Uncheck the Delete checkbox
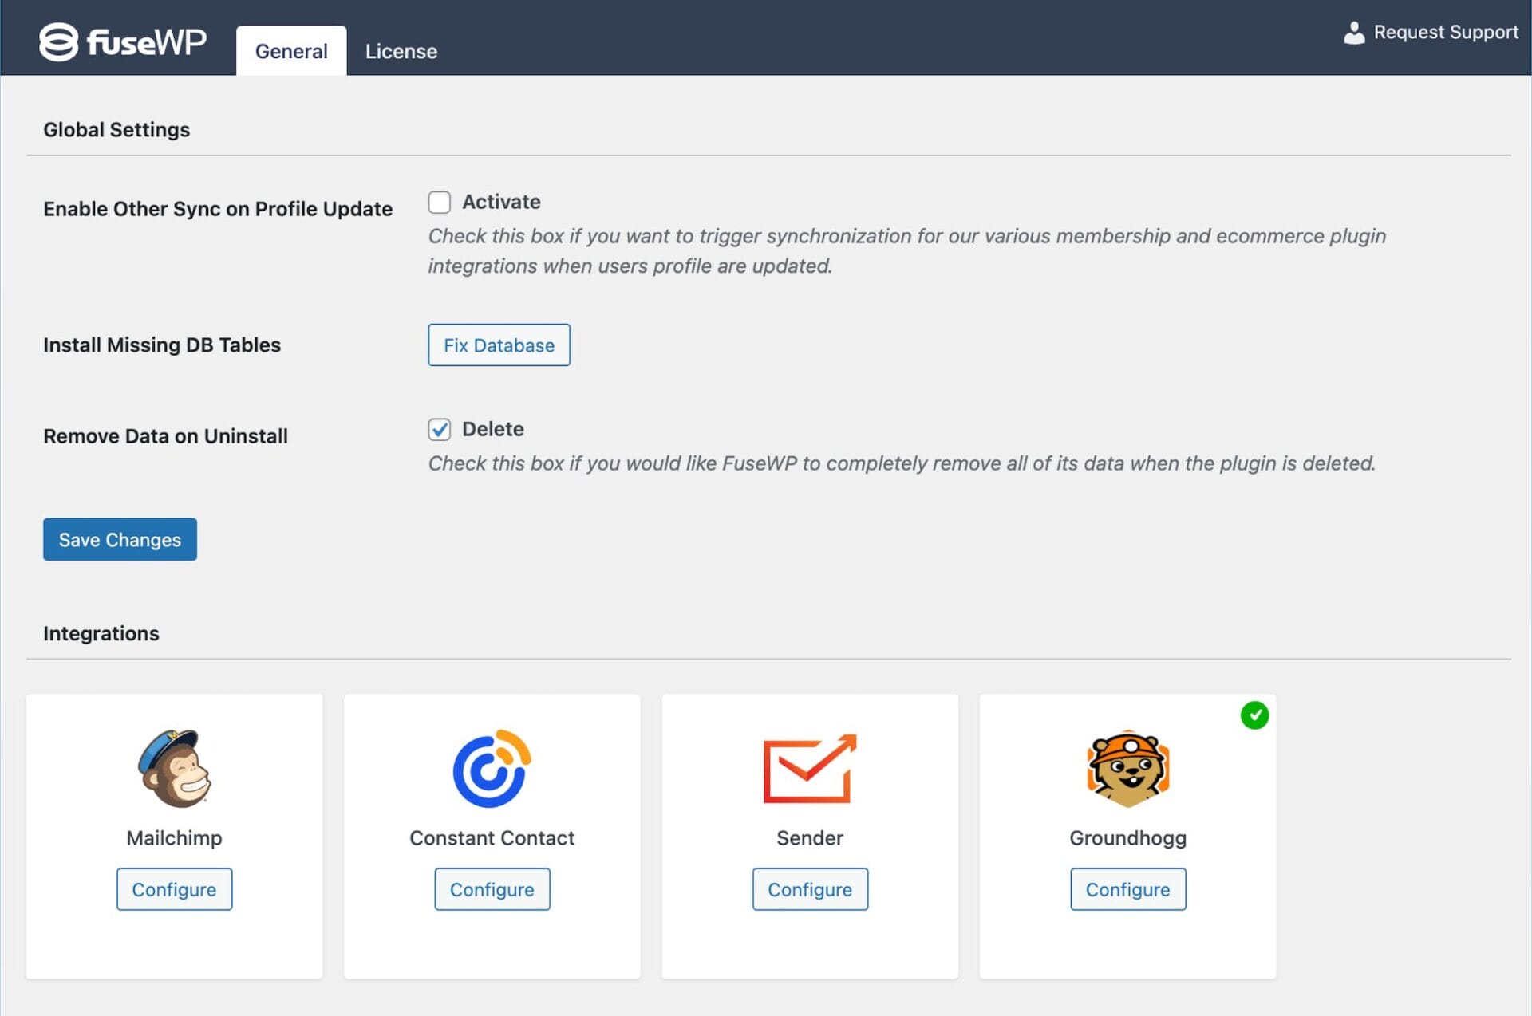The height and width of the screenshot is (1016, 1532). click(x=440, y=429)
